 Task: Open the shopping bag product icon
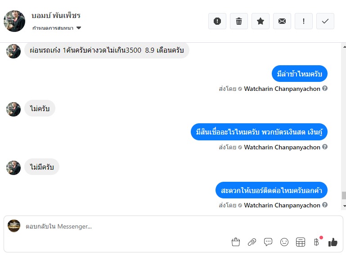pos(236,242)
